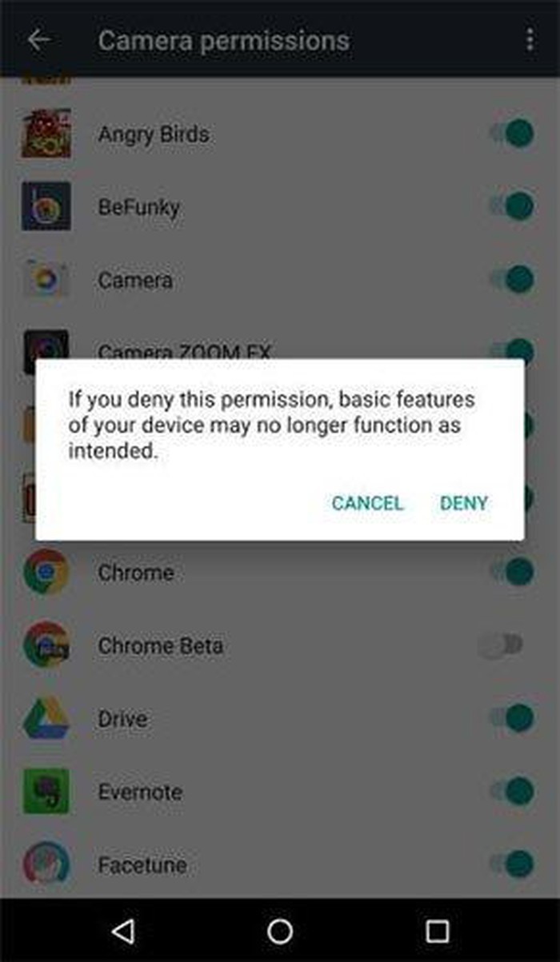
Task: Tap the back arrow in header
Action: coord(39,40)
